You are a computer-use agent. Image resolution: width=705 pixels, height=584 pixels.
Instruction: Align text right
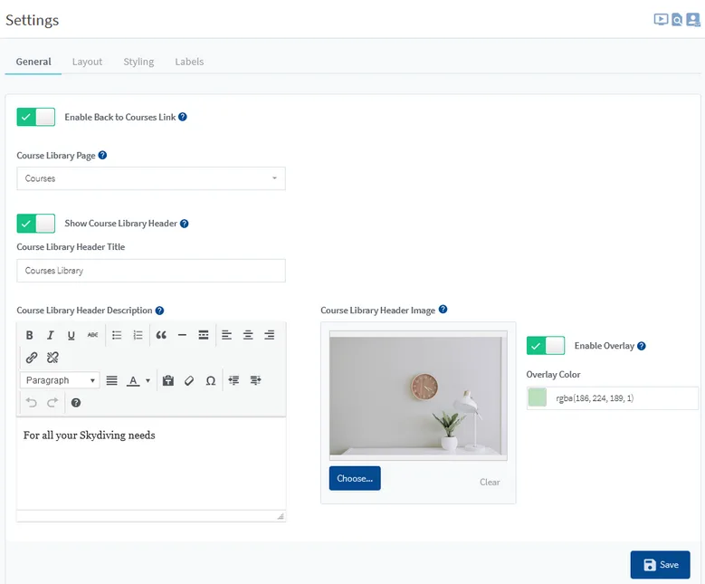(269, 335)
